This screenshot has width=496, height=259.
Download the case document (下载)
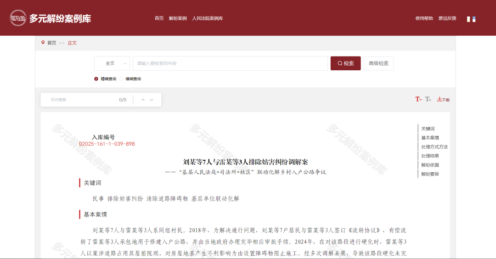tap(443, 99)
